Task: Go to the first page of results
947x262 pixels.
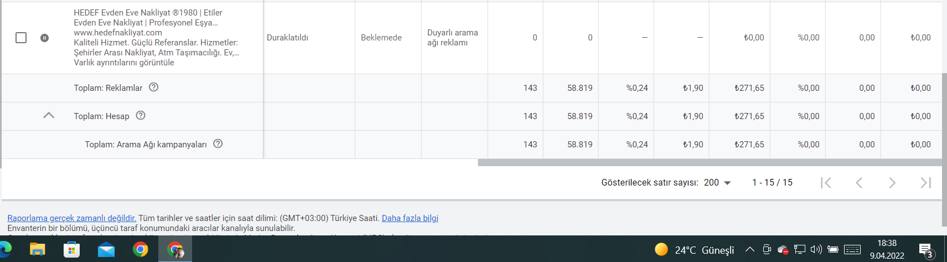Action: click(x=826, y=182)
